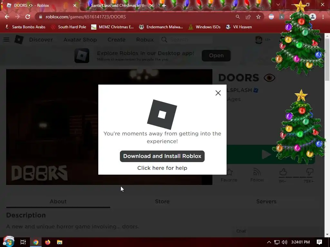Screen dimensions: 330x247
Task: Show hidden tray icons chevron
Action: pos(269,242)
